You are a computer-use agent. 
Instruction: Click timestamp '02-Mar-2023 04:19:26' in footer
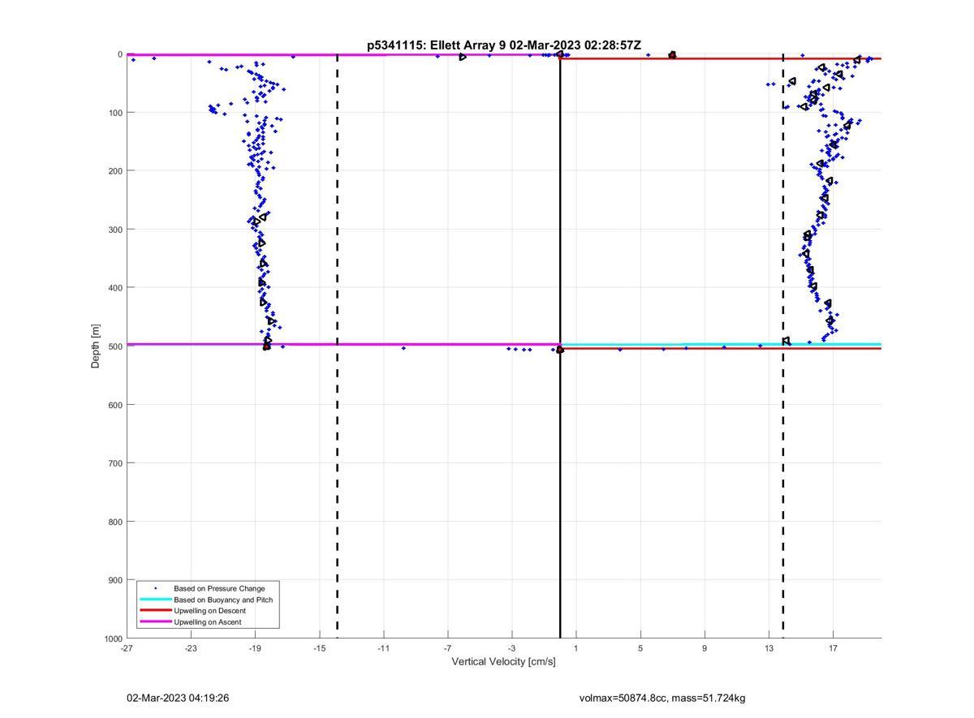(178, 698)
